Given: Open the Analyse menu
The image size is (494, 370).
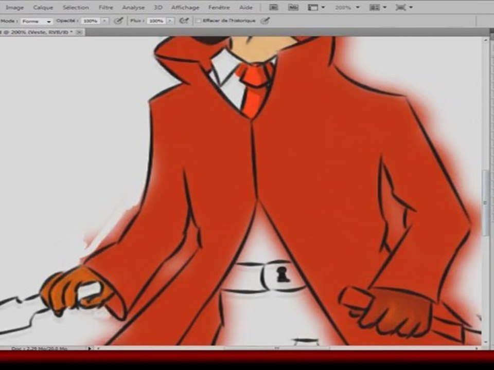Looking at the screenshot, I should click(x=134, y=8).
